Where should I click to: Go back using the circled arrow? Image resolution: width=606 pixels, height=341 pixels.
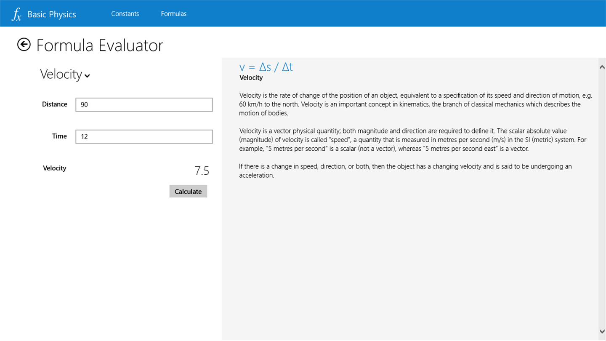coord(24,45)
